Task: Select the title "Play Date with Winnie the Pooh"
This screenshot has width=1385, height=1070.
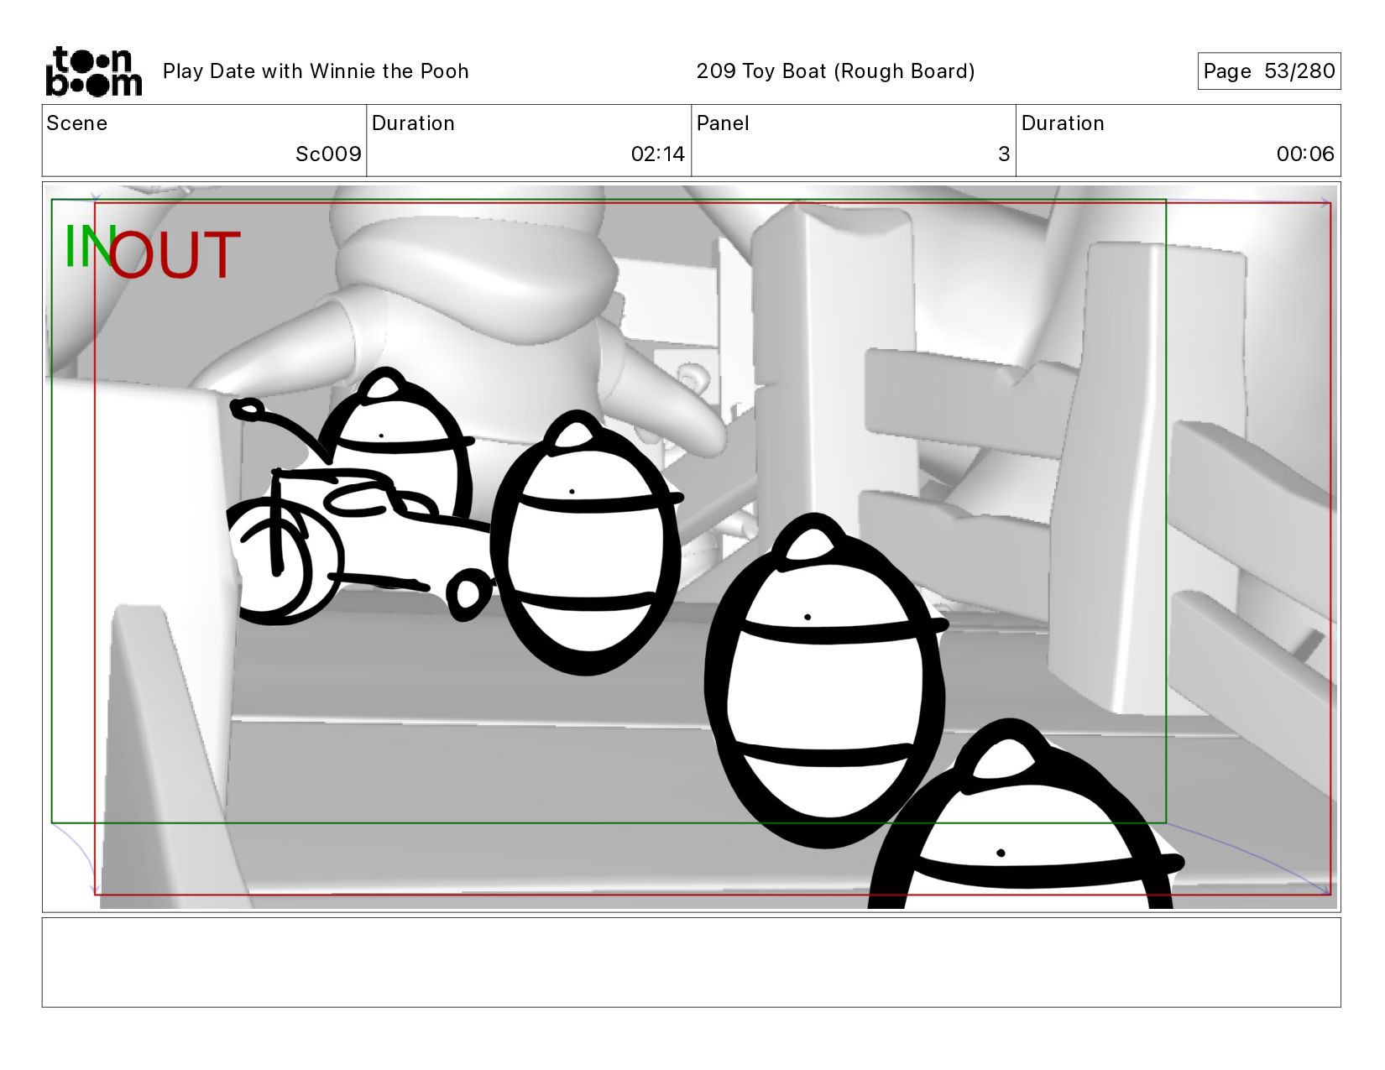Action: pos(316,71)
